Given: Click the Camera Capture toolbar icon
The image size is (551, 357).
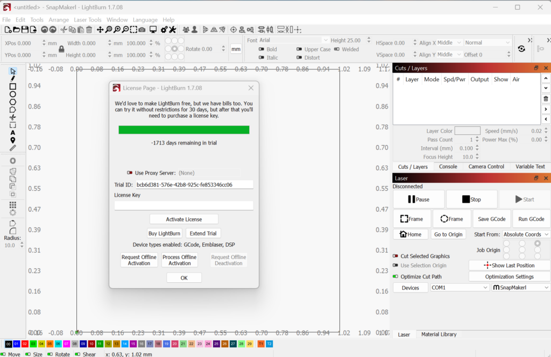Looking at the screenshot, I should (142, 30).
